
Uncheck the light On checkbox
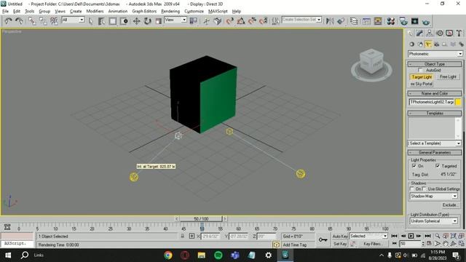click(414, 166)
